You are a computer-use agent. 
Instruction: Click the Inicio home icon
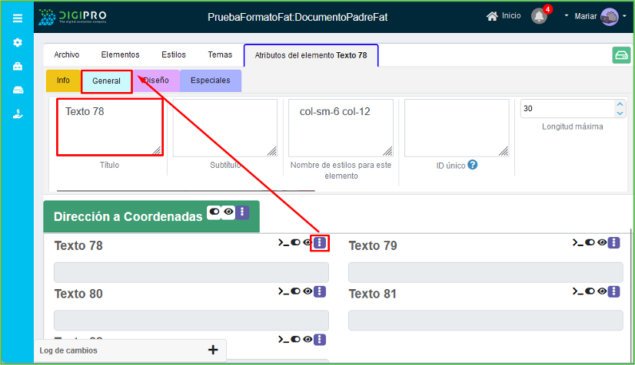coord(492,16)
